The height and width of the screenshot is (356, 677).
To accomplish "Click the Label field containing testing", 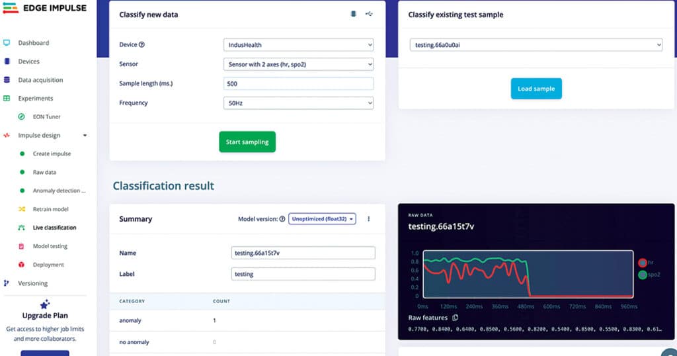I will pos(303,274).
